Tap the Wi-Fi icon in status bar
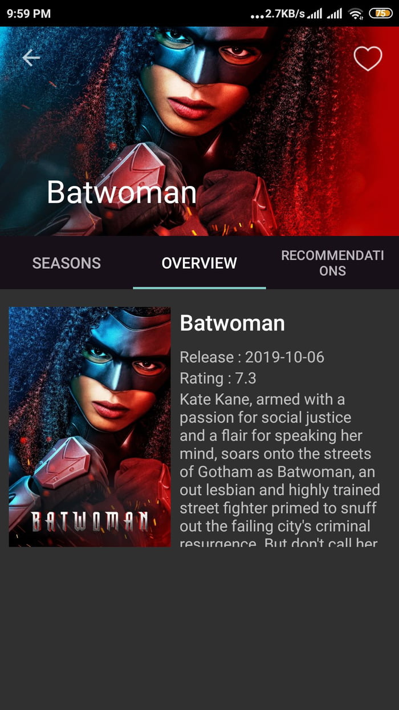399x710 pixels. point(356,13)
